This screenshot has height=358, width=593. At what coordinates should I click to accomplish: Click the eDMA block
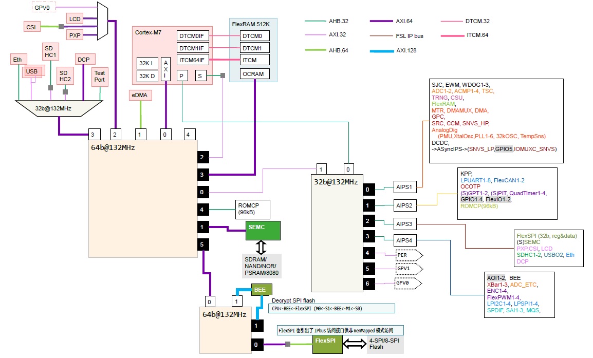pyautogui.click(x=140, y=95)
